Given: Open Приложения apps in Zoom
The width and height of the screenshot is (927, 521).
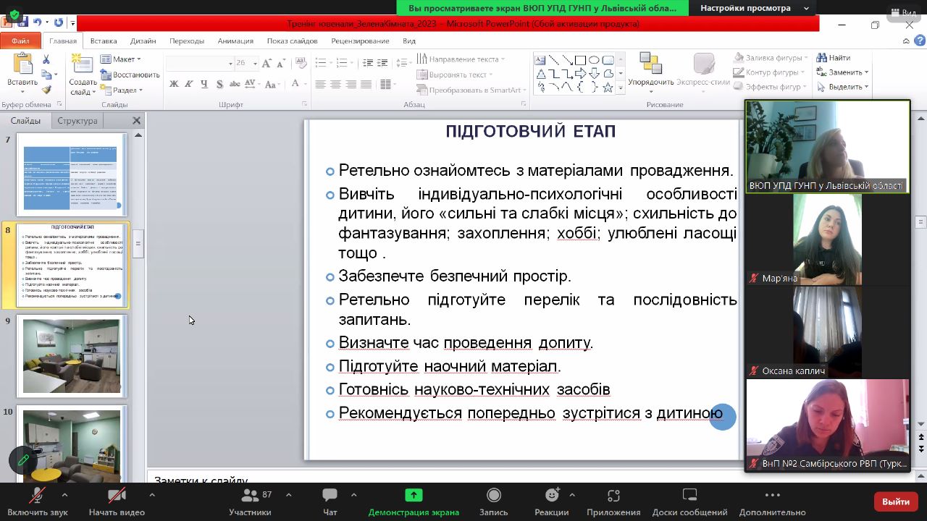Looking at the screenshot, I should [x=613, y=496].
